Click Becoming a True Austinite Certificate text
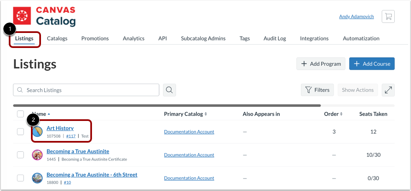Viewport: 411px width, 191px height. click(x=94, y=159)
